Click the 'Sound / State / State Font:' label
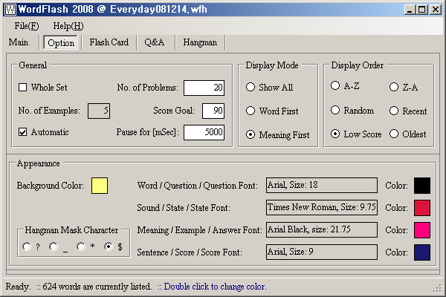446x297 pixels. [x=184, y=208]
